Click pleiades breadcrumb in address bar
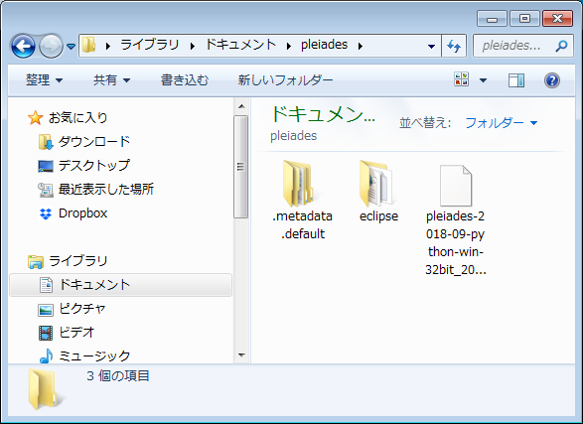The height and width of the screenshot is (424, 583). point(324,45)
